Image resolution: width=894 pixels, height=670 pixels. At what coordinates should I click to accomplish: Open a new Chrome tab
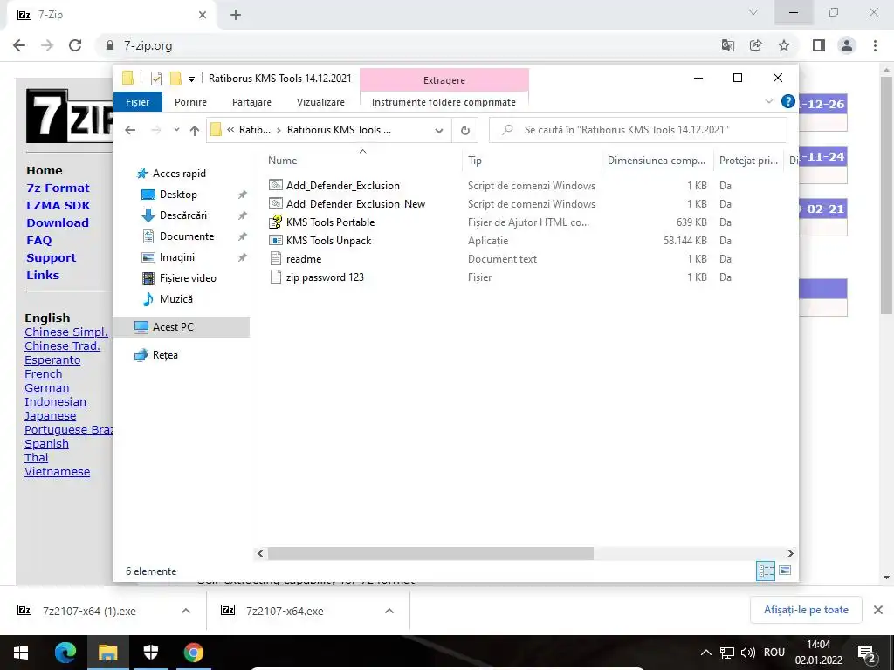coord(236,15)
